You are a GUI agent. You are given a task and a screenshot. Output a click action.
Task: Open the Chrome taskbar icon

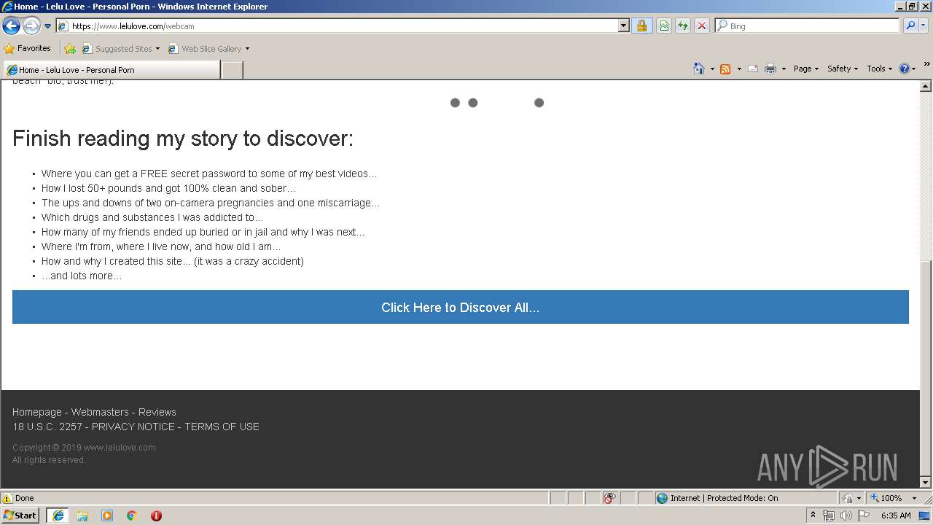[x=132, y=516]
